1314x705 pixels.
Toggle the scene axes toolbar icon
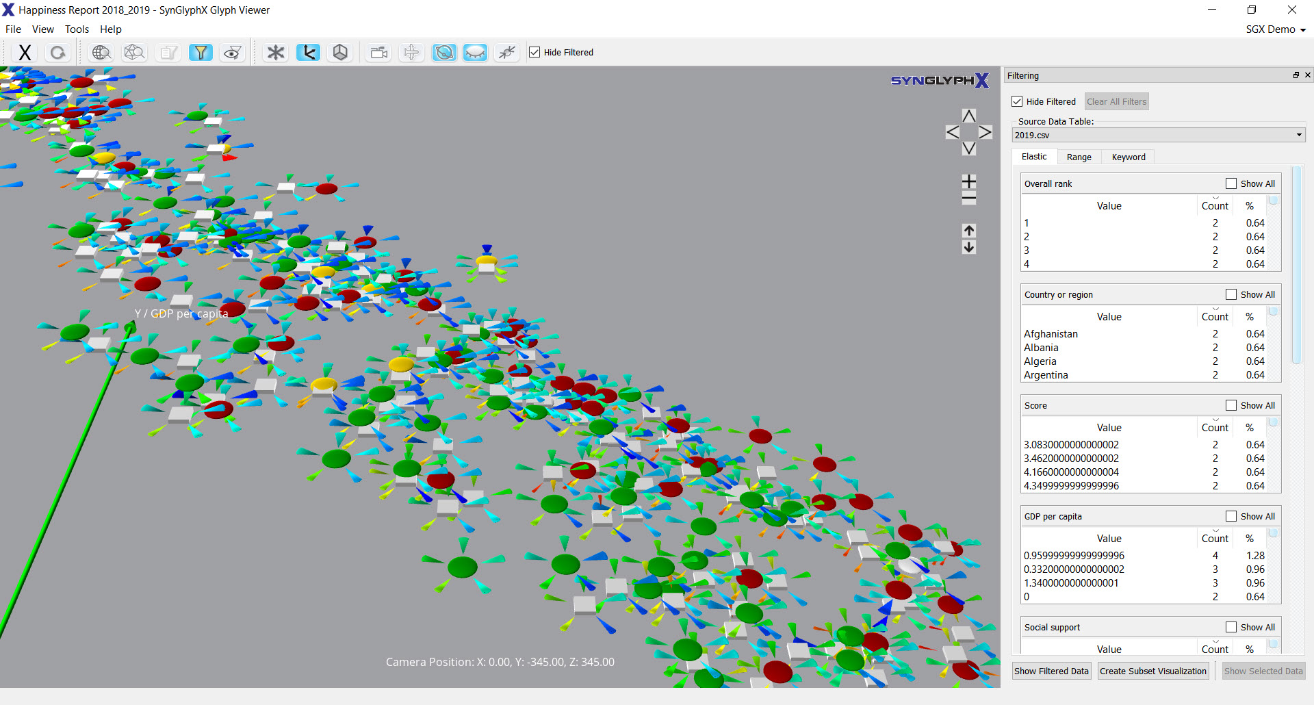pos(309,53)
